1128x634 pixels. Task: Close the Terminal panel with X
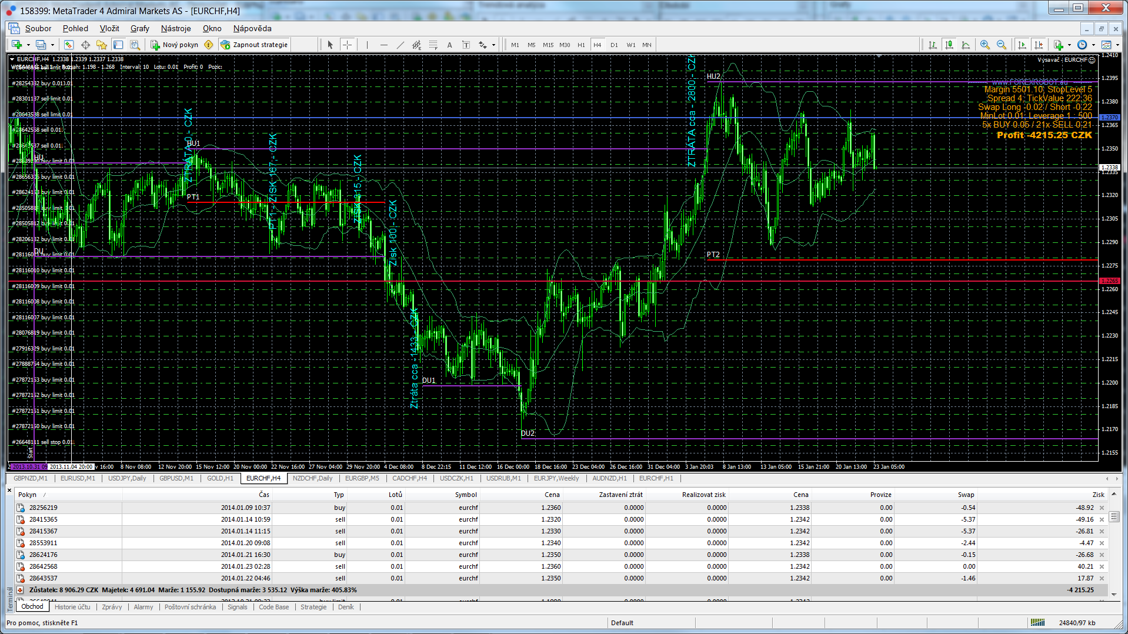9,490
